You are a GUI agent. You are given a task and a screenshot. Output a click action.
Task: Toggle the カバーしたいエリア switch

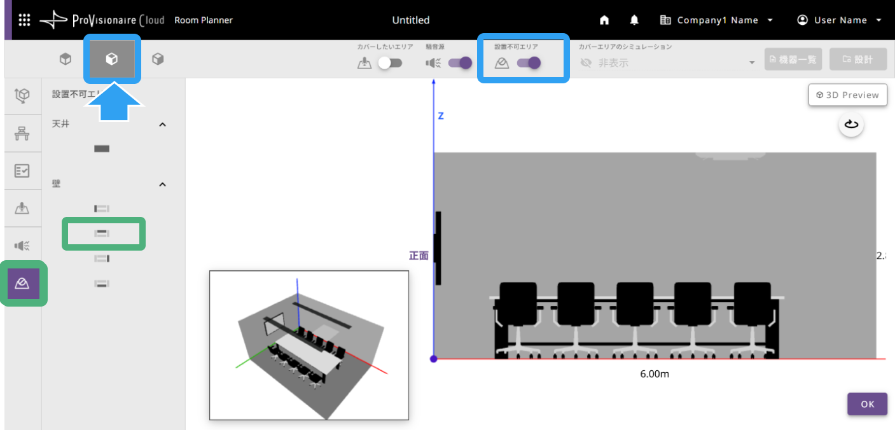click(390, 63)
